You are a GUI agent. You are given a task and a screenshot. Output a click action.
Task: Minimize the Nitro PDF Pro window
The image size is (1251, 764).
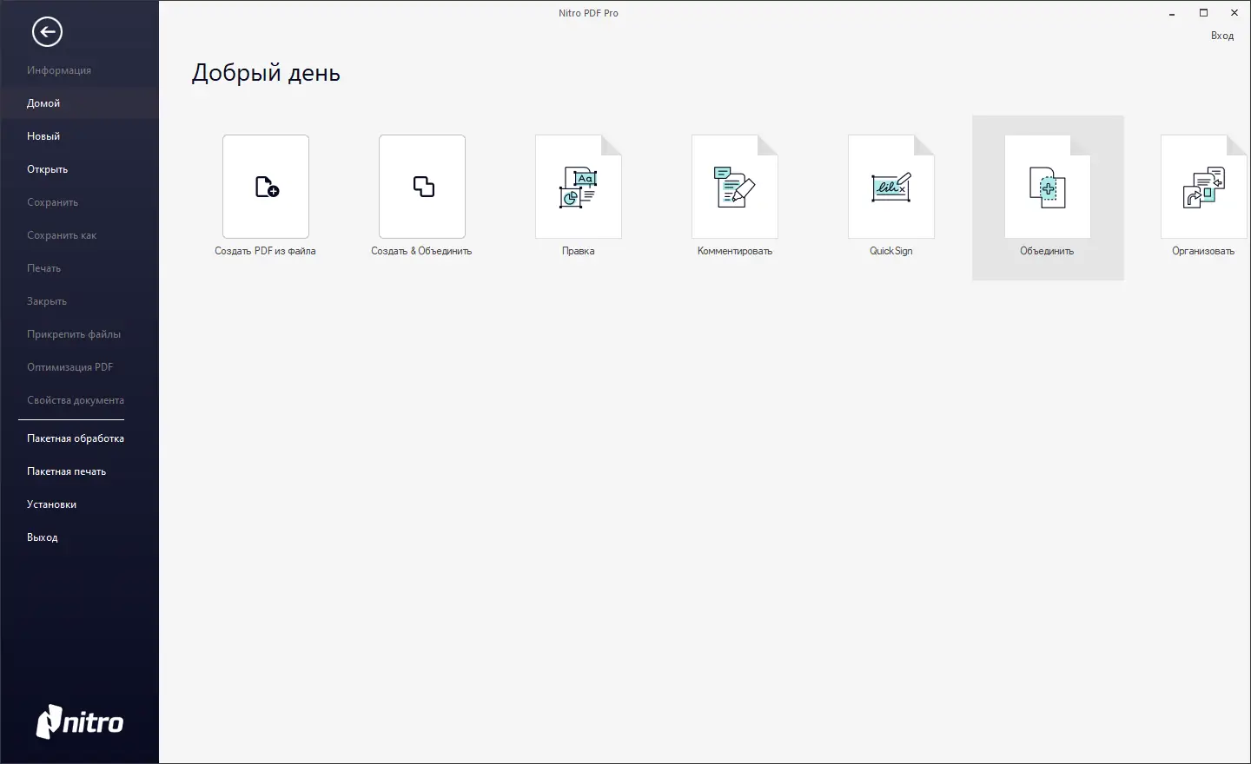(x=1172, y=13)
